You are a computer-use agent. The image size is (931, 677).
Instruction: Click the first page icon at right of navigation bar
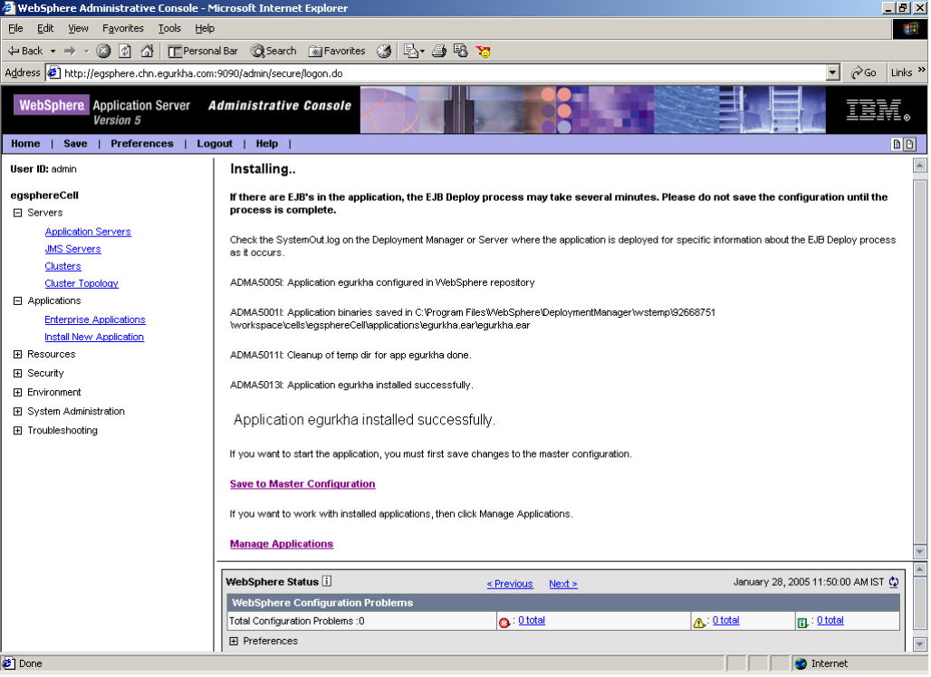[897, 144]
